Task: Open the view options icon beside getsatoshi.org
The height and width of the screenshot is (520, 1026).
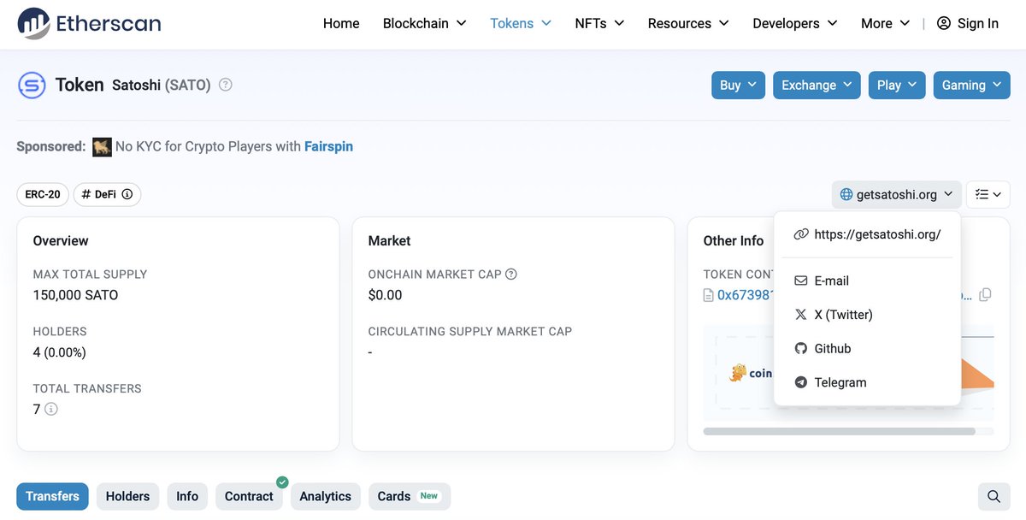Action: pyautogui.click(x=988, y=194)
